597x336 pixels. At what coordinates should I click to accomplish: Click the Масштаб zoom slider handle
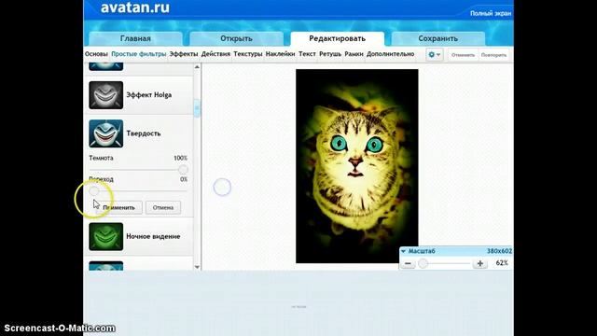point(423,263)
